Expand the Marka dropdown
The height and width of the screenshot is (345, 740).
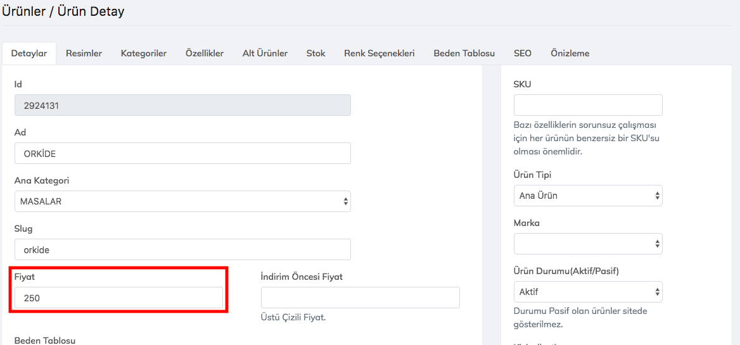click(x=587, y=244)
